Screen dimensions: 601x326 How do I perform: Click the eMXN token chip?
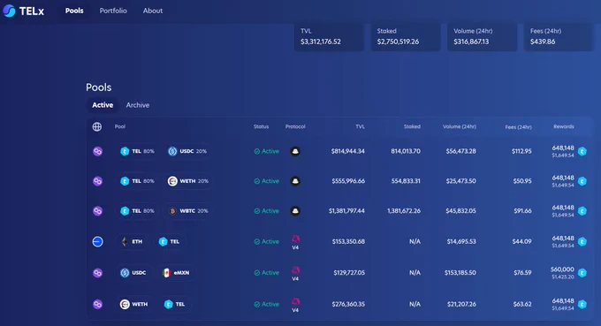point(176,273)
